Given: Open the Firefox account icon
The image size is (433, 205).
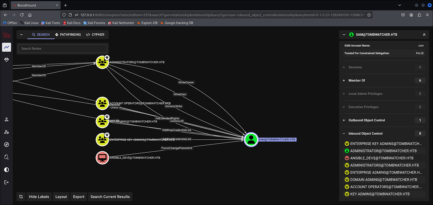Looking at the screenshot, I should 411,15.
